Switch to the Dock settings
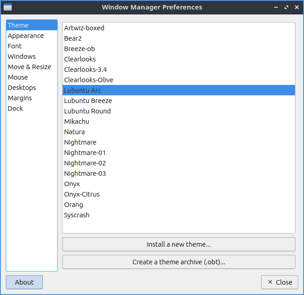 point(15,108)
